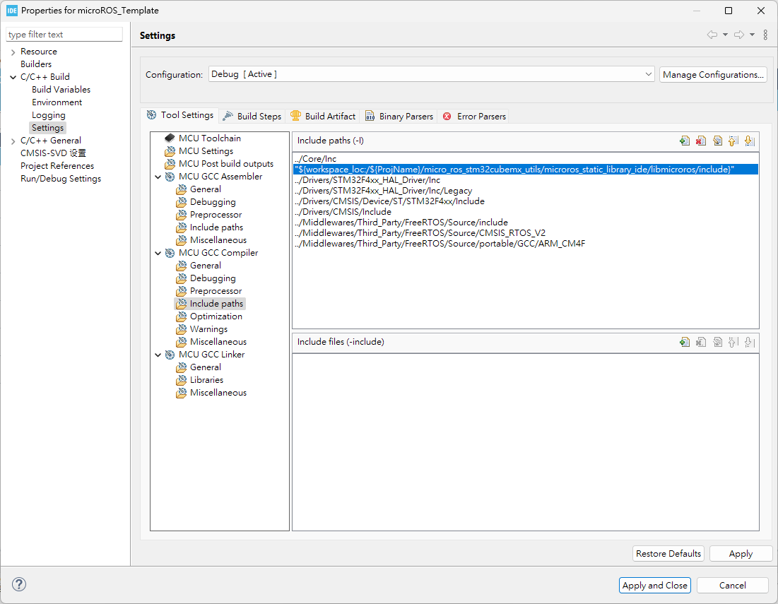Add an entry to Include files list
This screenshot has width=778, height=604.
(684, 341)
